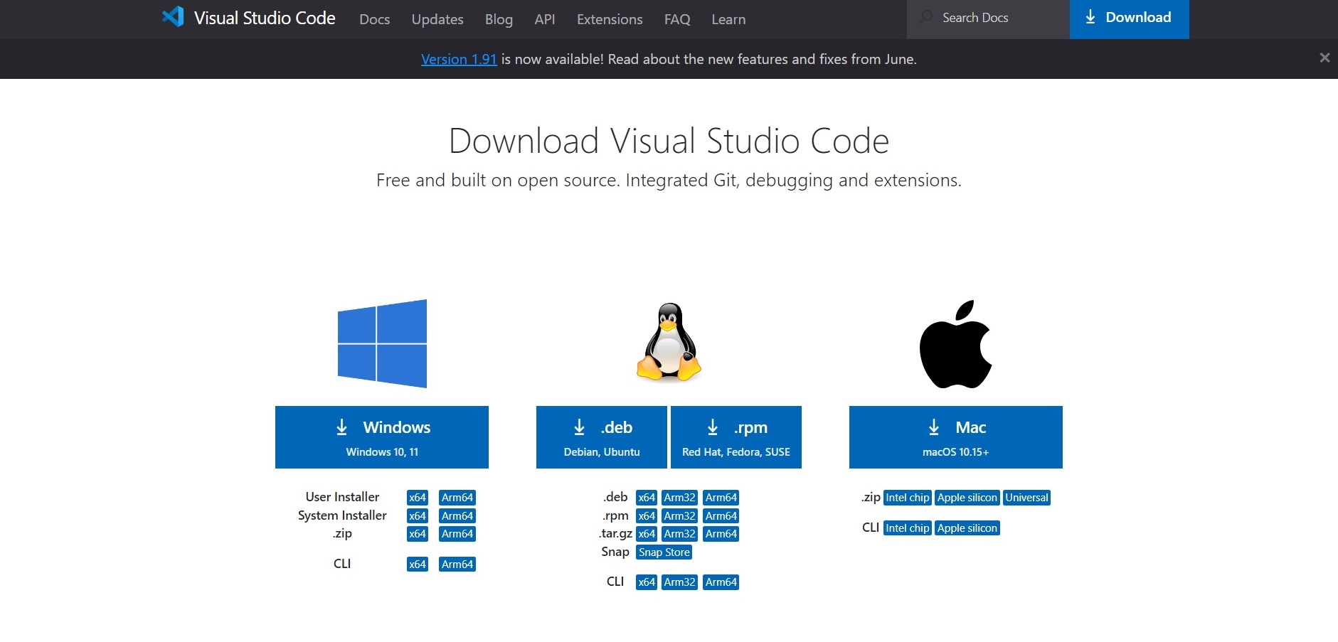Select System Installer x64 for Windows
The image size is (1338, 642).
[x=418, y=516]
